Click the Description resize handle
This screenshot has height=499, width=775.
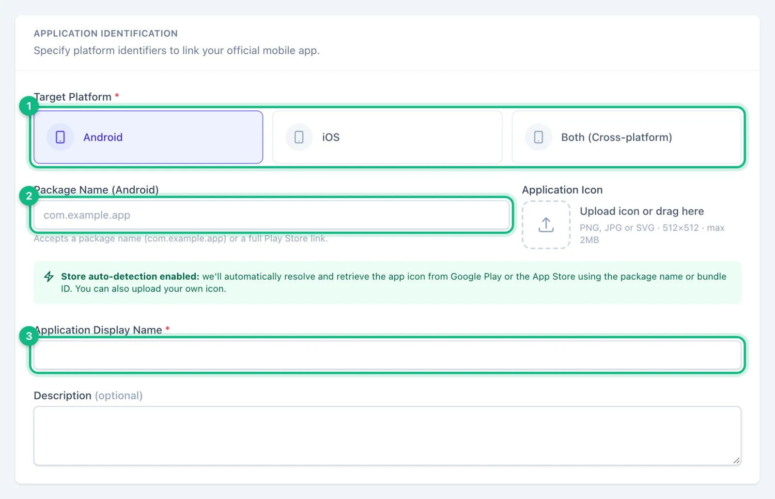(x=736, y=460)
